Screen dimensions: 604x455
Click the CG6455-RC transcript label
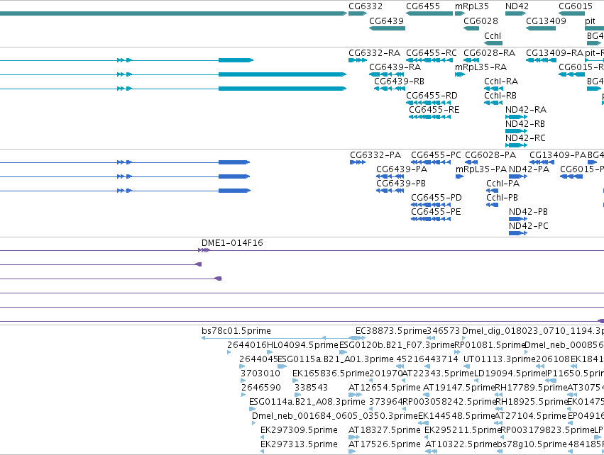pyautogui.click(x=431, y=52)
